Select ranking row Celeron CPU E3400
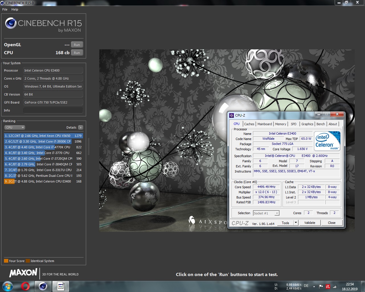This screenshot has height=292, width=365. pos(43,181)
